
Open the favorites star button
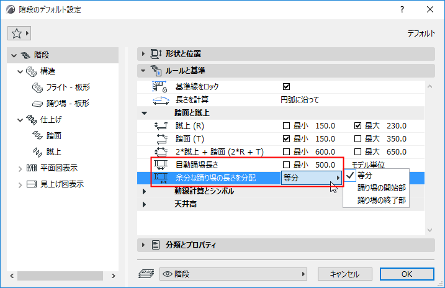click(x=19, y=34)
